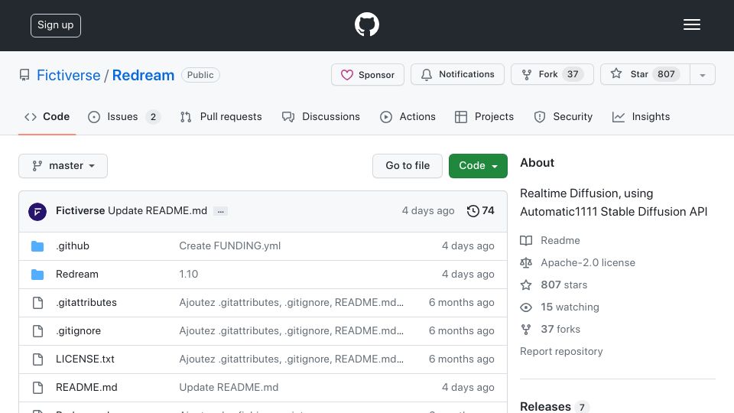Open the green Code dropdown
Viewport: 734px width, 413px height.
point(478,166)
